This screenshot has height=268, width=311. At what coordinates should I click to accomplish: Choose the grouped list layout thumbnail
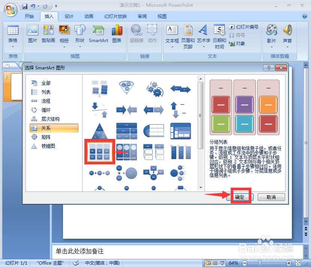tap(99, 152)
